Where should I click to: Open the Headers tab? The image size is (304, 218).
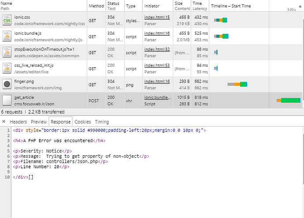click(18, 122)
